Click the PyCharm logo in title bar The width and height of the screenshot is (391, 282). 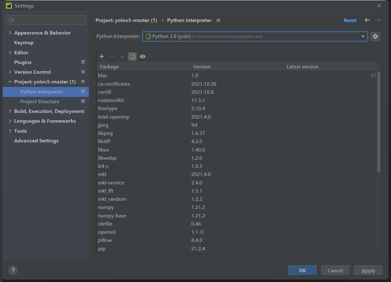click(x=9, y=6)
